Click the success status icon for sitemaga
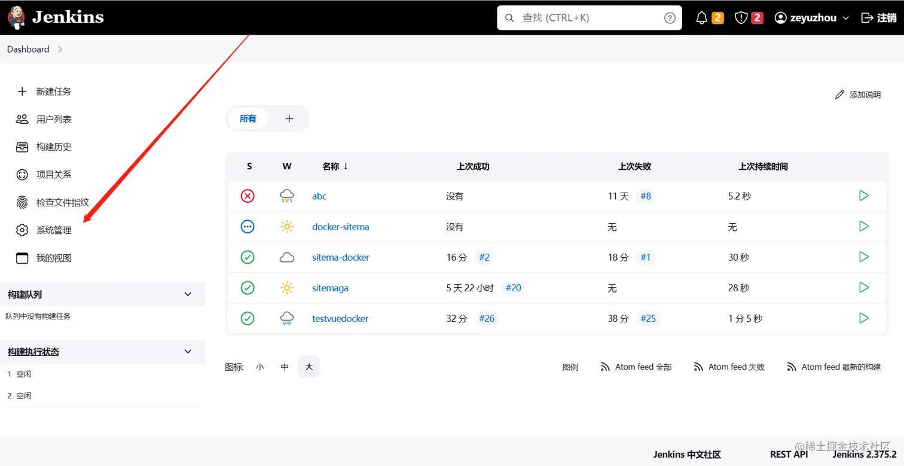This screenshot has height=466, width=904. [248, 288]
